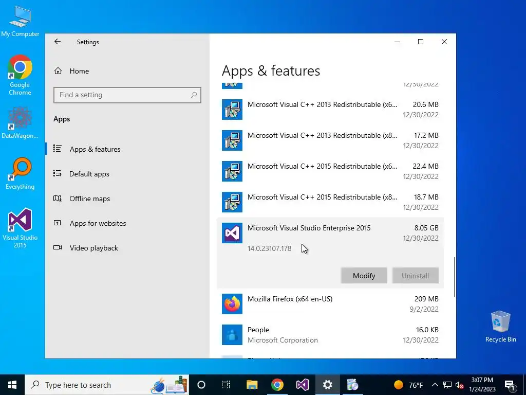Open the Recycle Bin on desktop

(500, 327)
